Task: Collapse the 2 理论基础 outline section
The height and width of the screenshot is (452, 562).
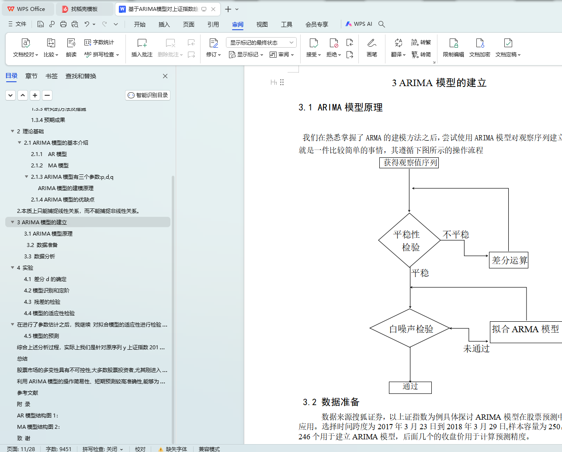Action: point(12,131)
